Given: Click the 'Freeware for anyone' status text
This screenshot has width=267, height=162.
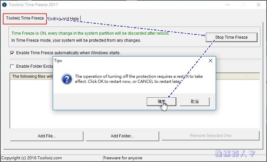Looking at the screenshot, I should click(x=123, y=158).
